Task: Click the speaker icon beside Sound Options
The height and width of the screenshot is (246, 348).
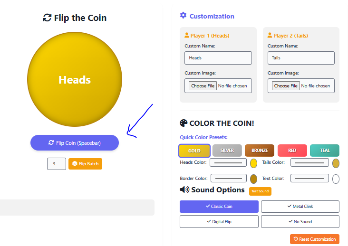Action: pyautogui.click(x=184, y=190)
